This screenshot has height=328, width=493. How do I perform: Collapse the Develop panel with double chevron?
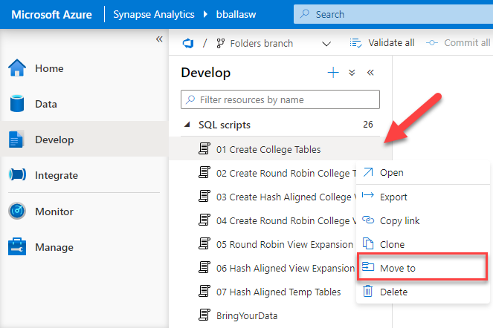(x=370, y=73)
